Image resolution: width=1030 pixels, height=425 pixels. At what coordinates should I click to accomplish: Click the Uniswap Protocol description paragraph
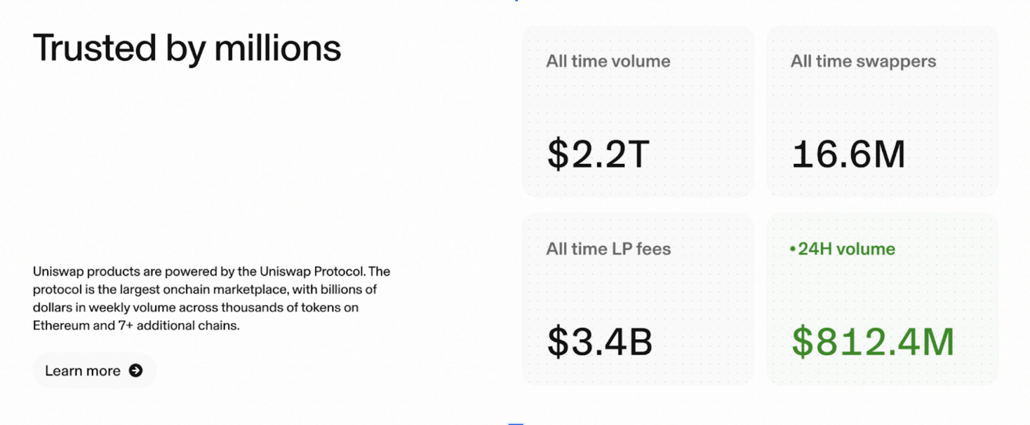click(x=211, y=298)
